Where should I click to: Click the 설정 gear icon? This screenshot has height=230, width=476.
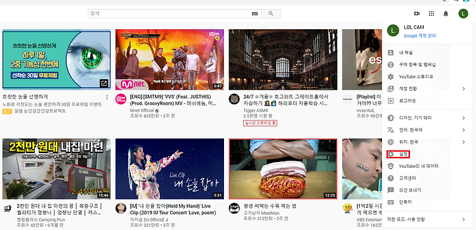(391, 154)
